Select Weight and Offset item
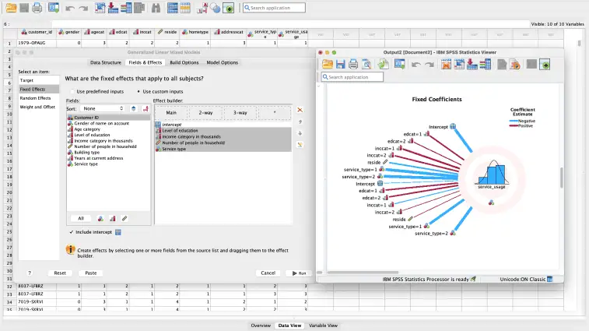The image size is (589, 331). pyautogui.click(x=39, y=107)
